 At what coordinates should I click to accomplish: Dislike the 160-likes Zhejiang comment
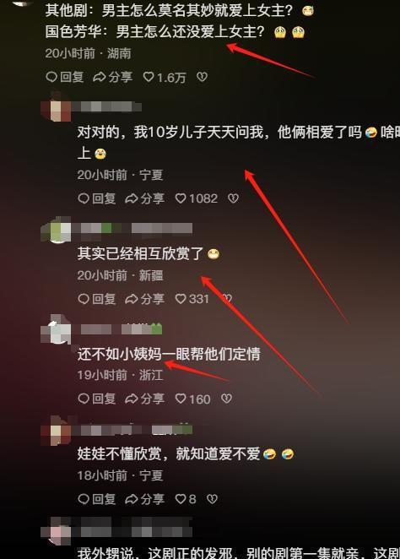(x=226, y=399)
